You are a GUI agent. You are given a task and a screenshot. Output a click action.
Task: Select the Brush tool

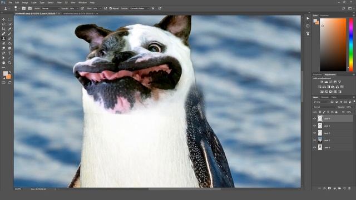pos(9,34)
